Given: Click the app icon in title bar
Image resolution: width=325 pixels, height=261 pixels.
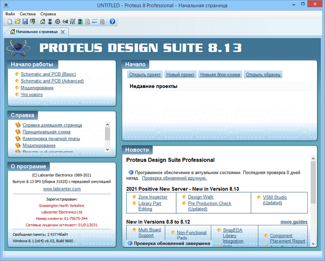Looking at the screenshot, I should coord(6,5).
